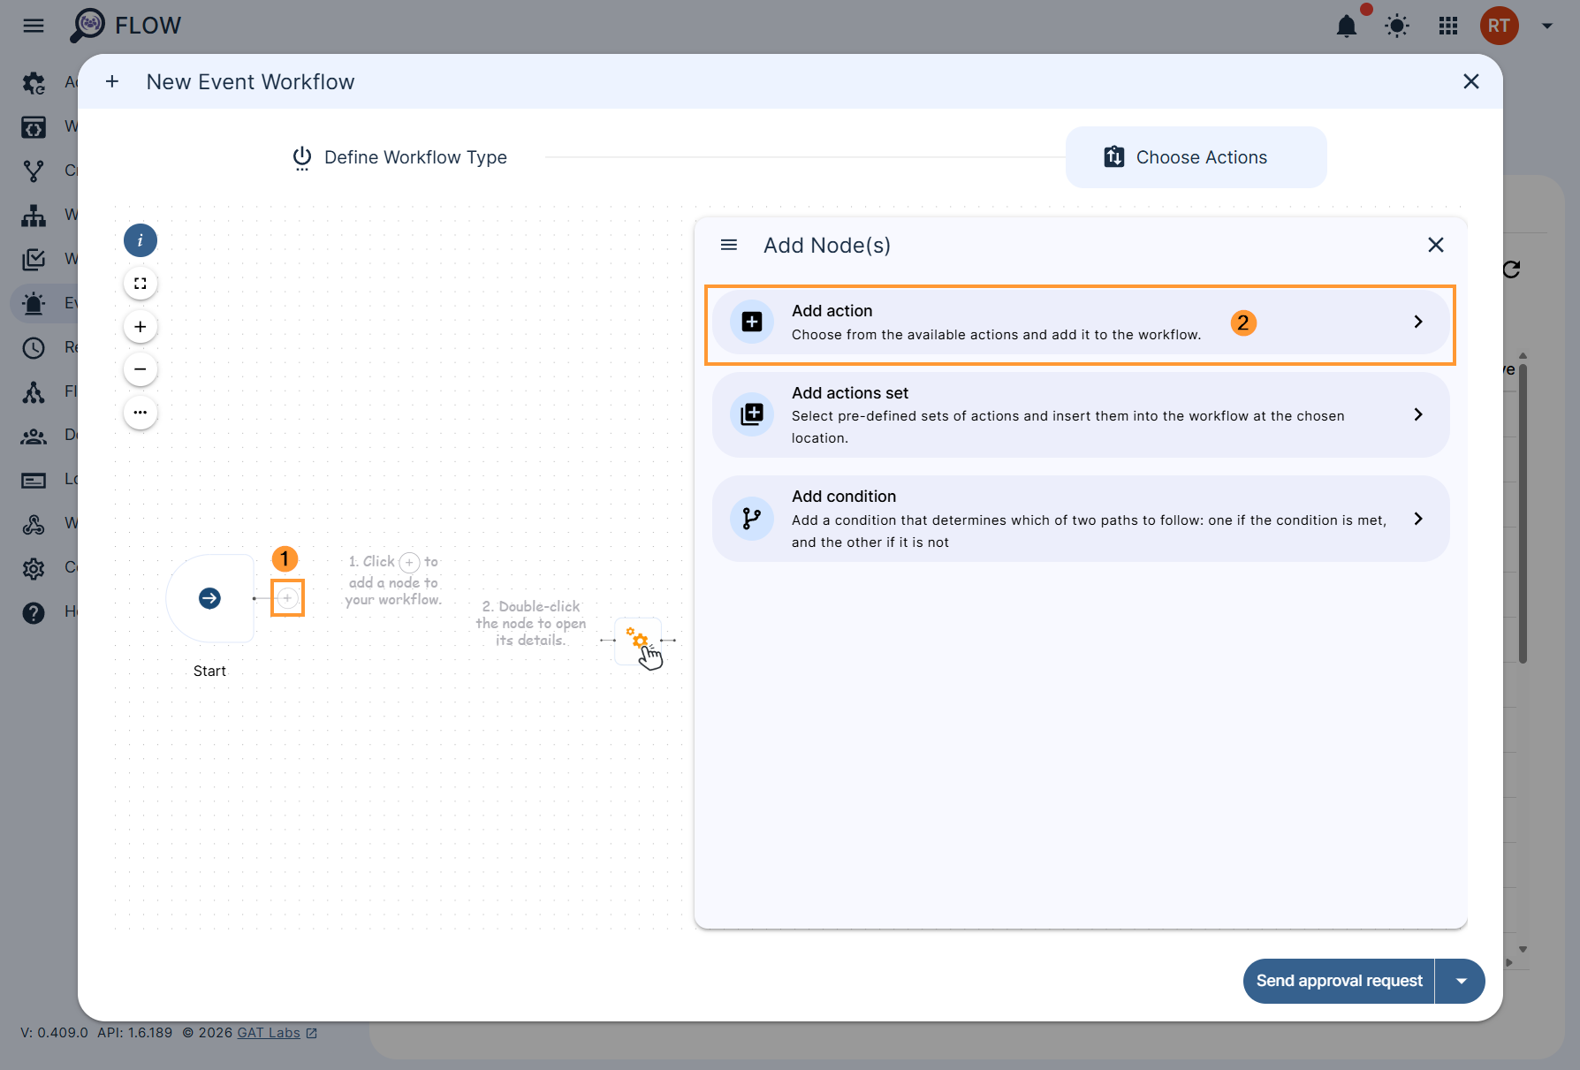This screenshot has height=1070, width=1580.
Task: Expand the Add condition option
Action: [x=1418, y=519]
